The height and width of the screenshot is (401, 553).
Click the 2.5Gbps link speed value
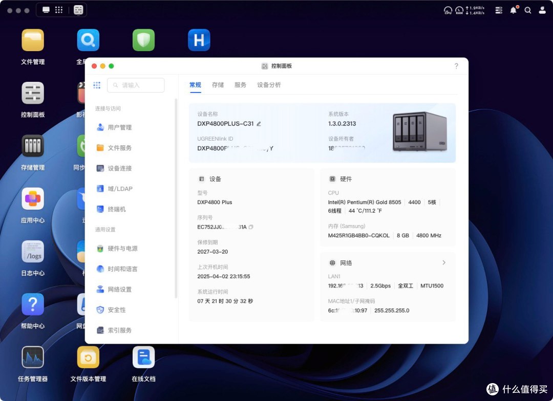380,286
